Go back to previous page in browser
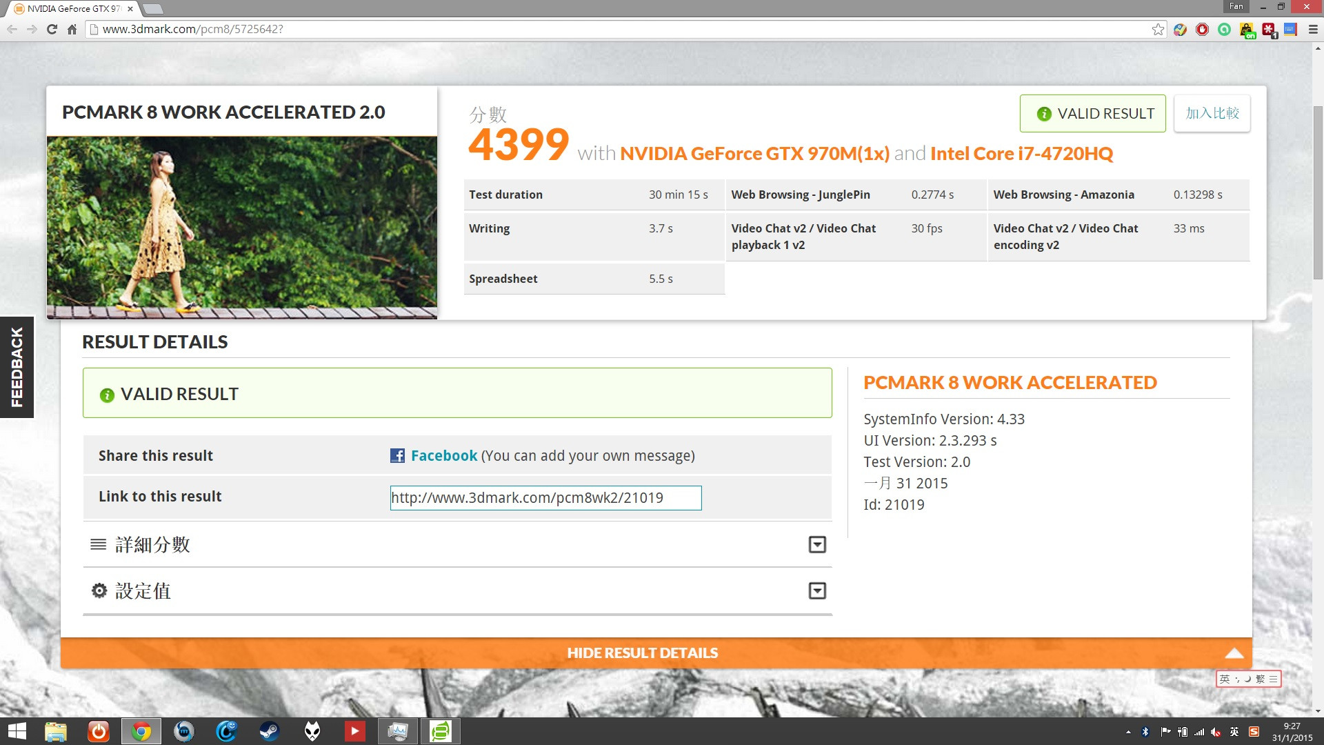The width and height of the screenshot is (1324, 745). [12, 29]
